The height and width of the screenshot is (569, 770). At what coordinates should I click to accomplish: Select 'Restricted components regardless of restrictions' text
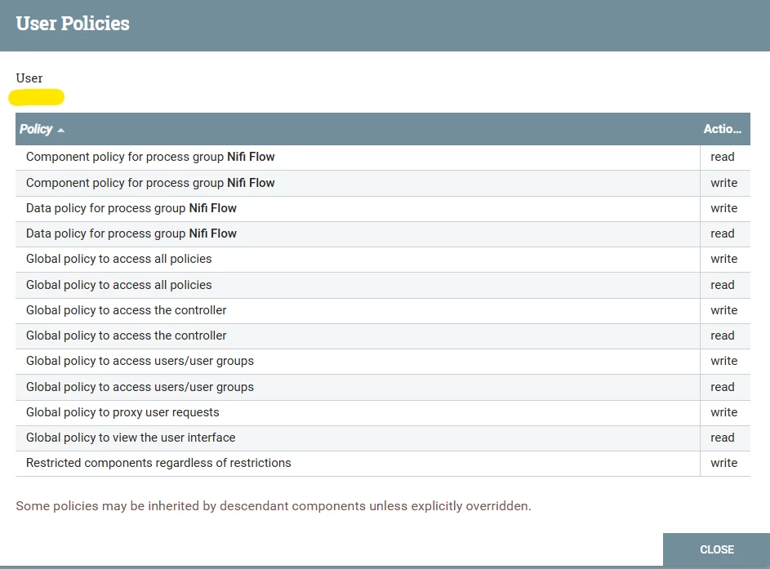pos(158,464)
